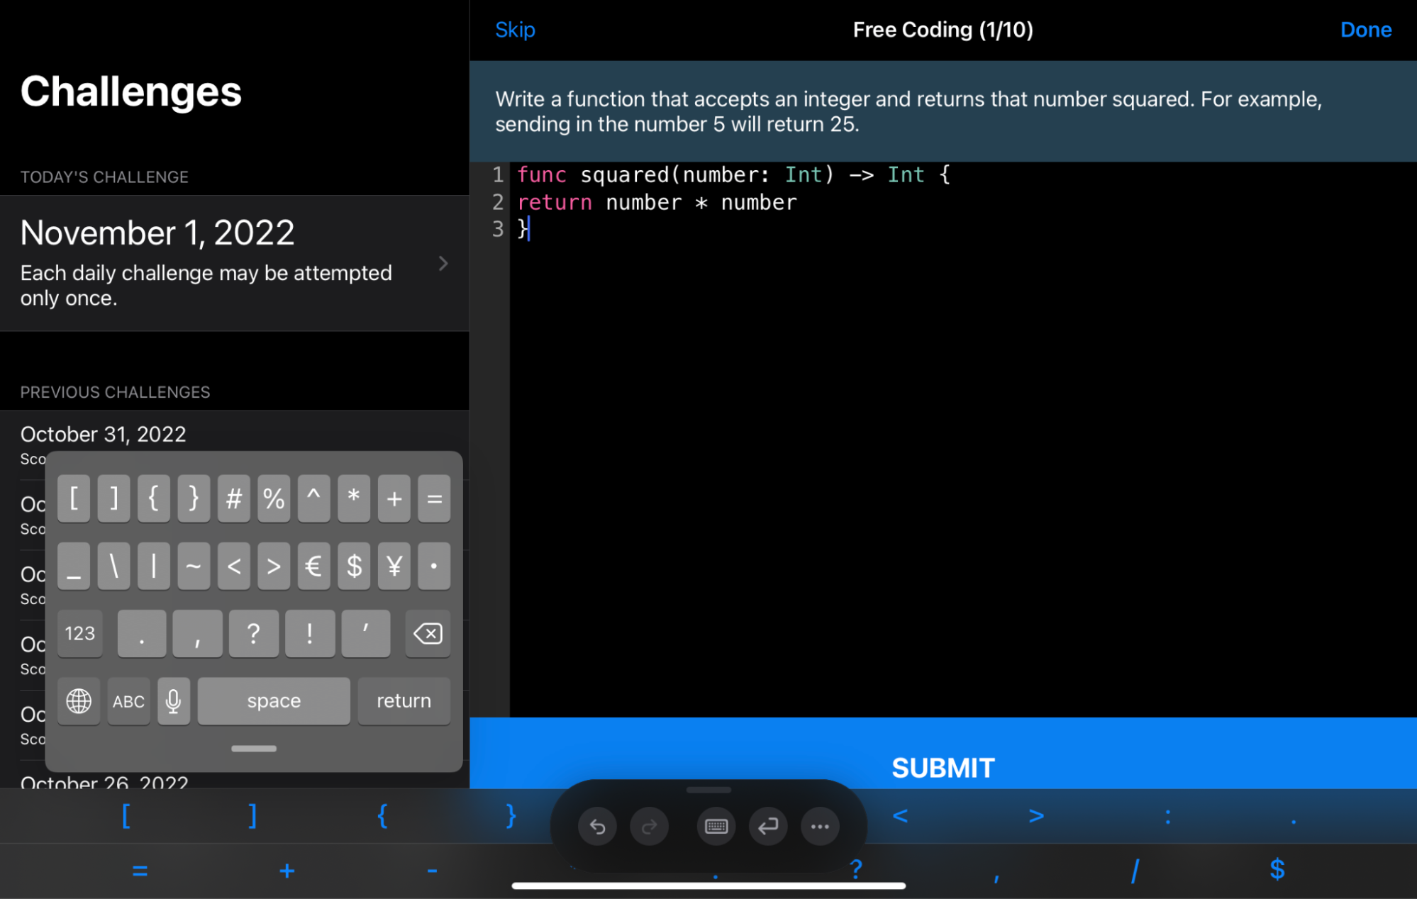Open the November 1, 2022 challenge
Viewport: 1417px width, 899px height.
[x=235, y=263]
